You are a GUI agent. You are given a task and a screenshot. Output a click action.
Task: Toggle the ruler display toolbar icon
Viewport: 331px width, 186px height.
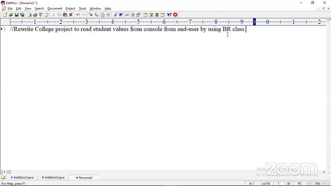(127, 15)
